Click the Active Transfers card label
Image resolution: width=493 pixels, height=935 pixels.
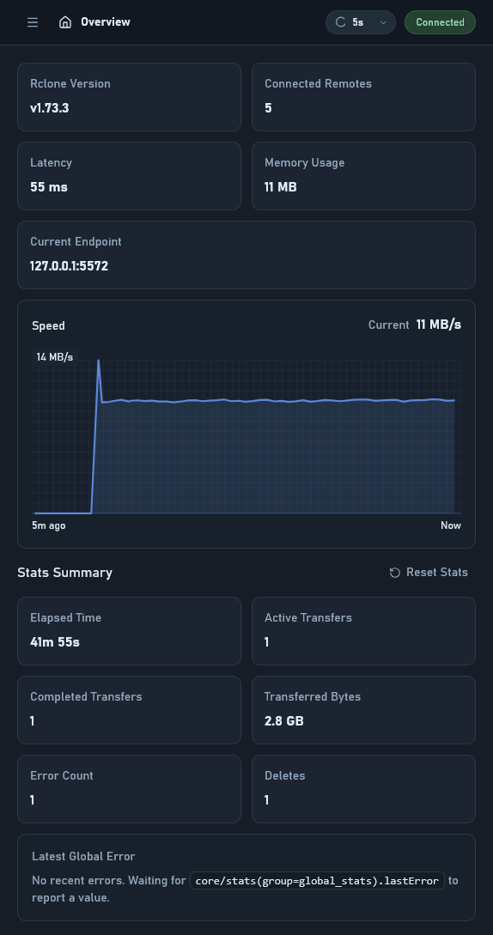point(308,618)
